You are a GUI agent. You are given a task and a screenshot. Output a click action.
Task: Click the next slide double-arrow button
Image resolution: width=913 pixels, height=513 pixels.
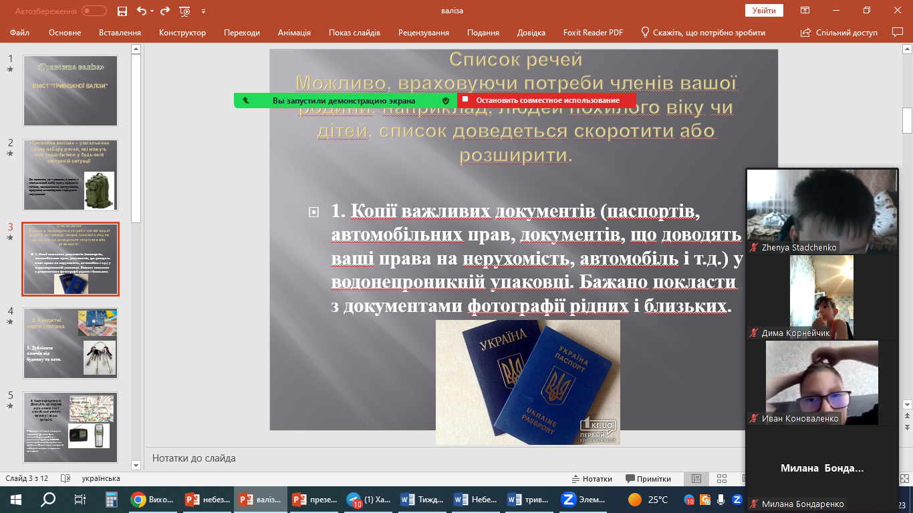907,426
